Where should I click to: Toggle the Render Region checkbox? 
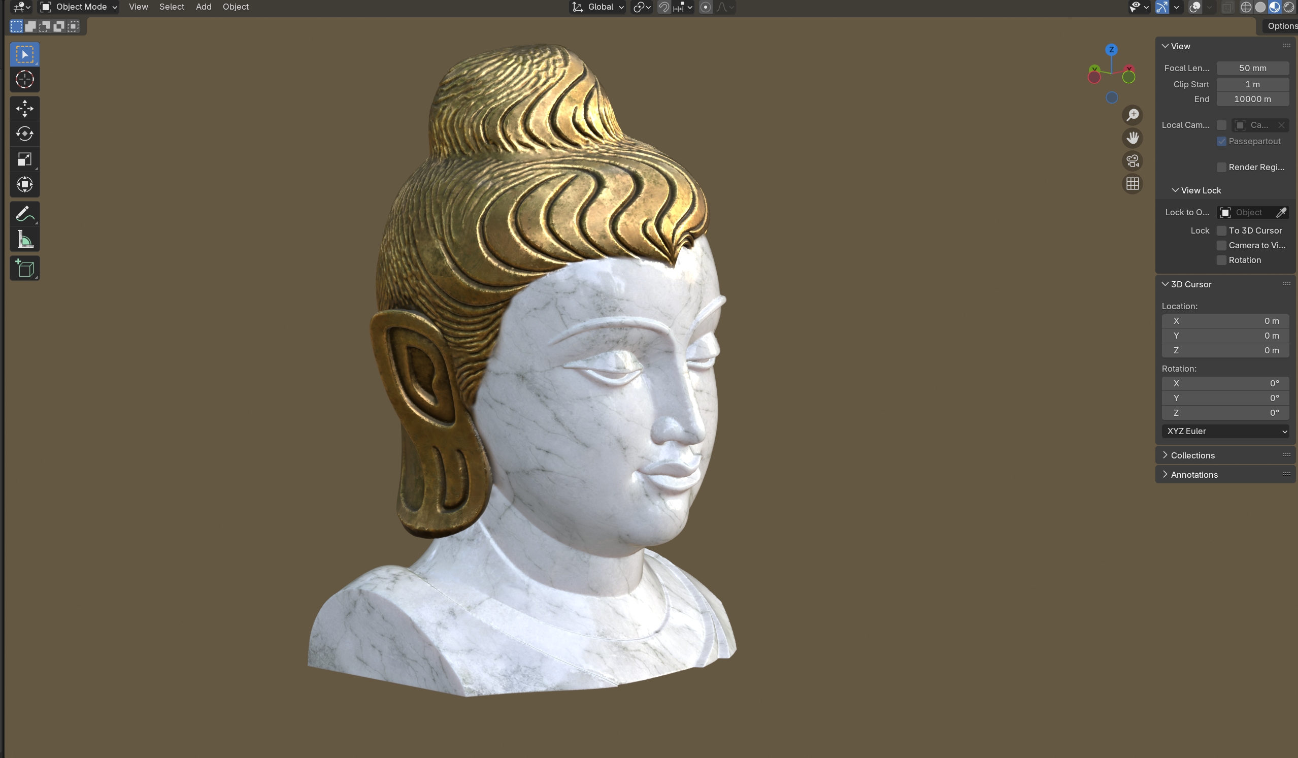(1221, 167)
